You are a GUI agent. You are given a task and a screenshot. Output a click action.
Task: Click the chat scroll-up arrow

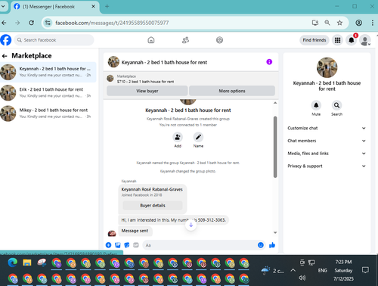click(275, 103)
